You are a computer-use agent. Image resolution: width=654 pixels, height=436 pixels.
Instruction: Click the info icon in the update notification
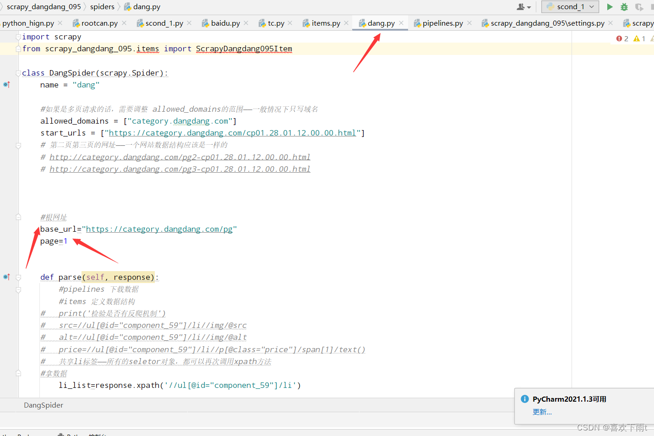click(525, 399)
